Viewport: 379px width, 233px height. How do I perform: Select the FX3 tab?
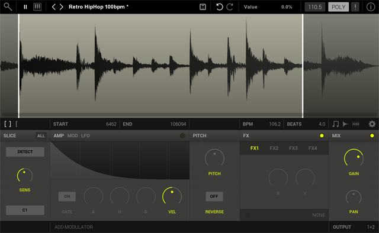(x=293, y=148)
